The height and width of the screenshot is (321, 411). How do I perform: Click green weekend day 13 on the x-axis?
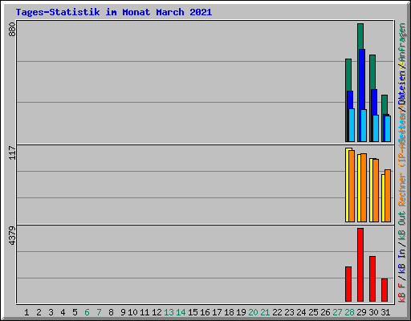point(169,312)
